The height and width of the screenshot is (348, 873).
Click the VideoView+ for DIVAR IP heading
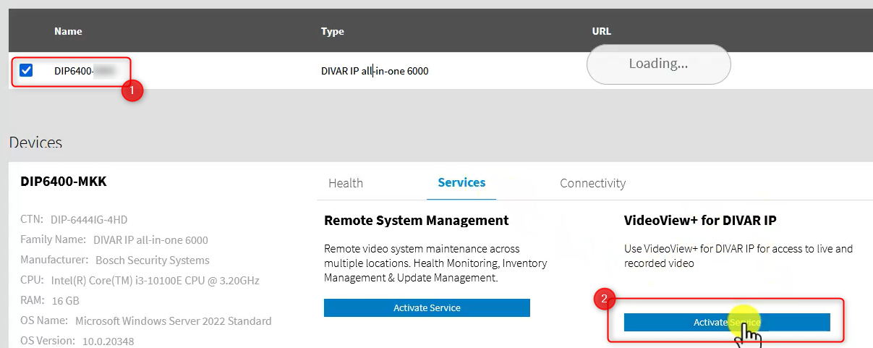(x=700, y=220)
